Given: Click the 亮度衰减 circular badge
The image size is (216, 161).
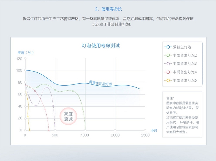Looking at the screenshot, I should (68, 116).
